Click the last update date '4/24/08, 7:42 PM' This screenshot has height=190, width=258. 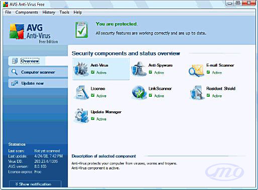(48, 156)
